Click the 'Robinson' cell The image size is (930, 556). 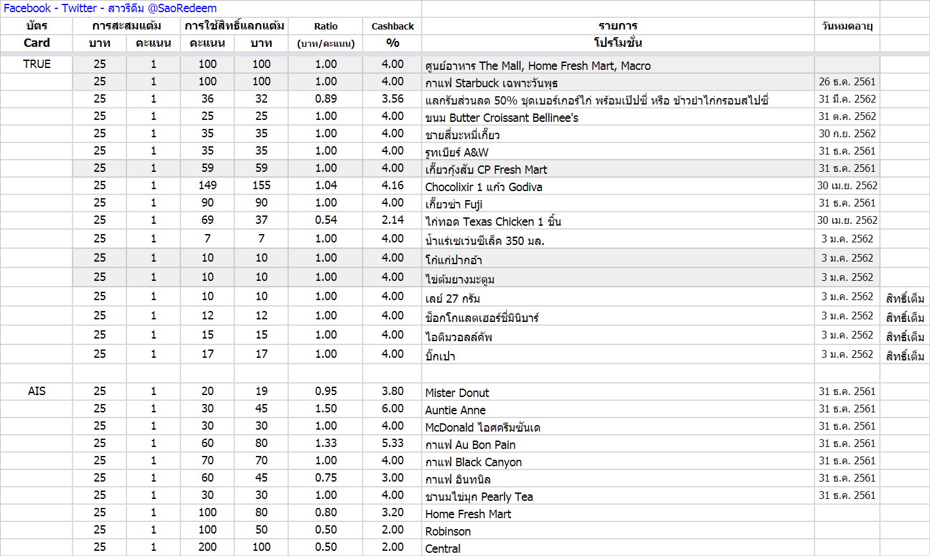coord(618,530)
